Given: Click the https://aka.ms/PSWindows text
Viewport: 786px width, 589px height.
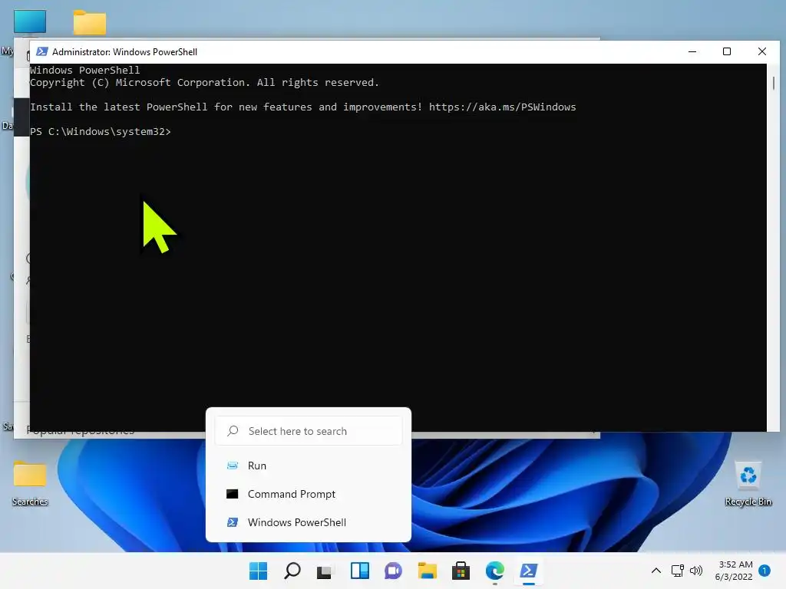Looking at the screenshot, I should click(502, 107).
